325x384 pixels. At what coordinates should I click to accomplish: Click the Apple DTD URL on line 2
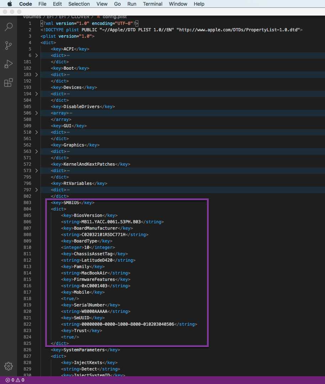[x=238, y=30]
